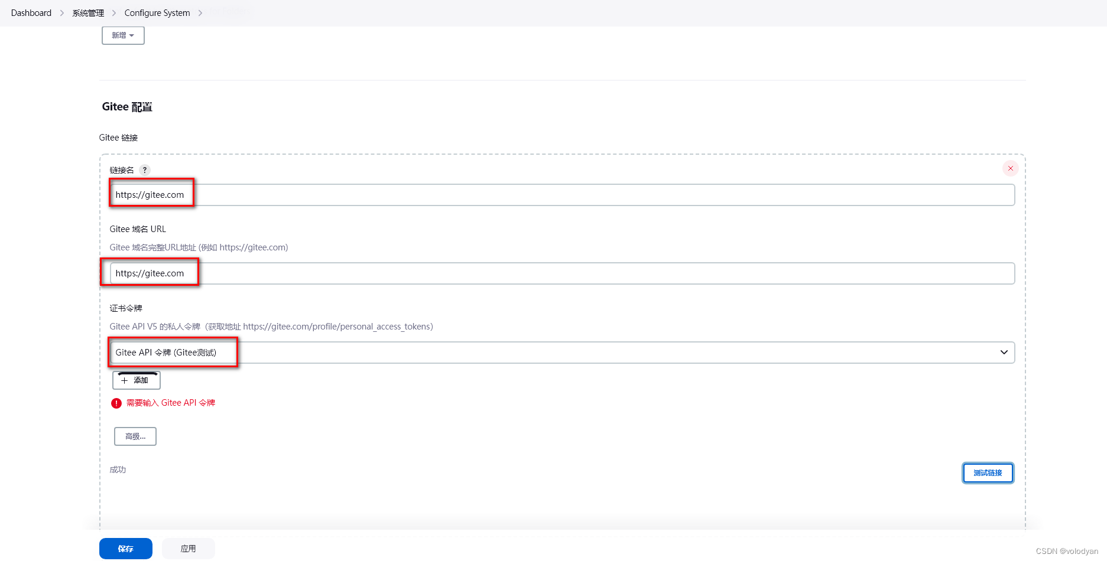Click the 证书令牌 label
This screenshot has width=1107, height=561.
126,308
